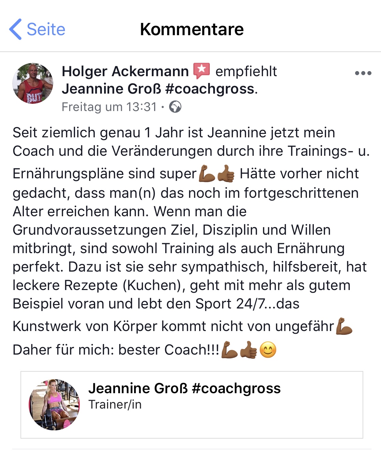Viewport: 381px width, 454px height.
Task: Select the Jeannine Groß #coachgross card title
Action: click(185, 388)
